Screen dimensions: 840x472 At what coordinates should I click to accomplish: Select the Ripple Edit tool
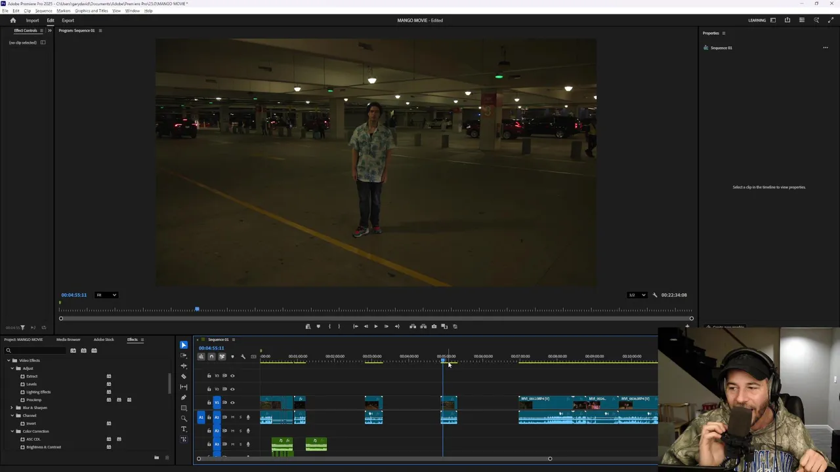[184, 366]
